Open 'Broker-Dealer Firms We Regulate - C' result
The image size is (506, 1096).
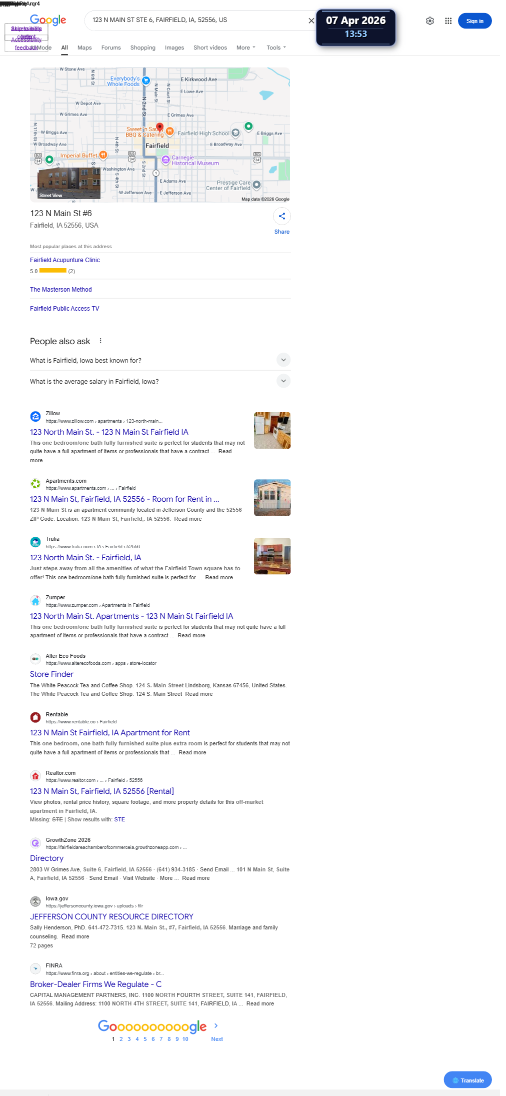pos(95,984)
